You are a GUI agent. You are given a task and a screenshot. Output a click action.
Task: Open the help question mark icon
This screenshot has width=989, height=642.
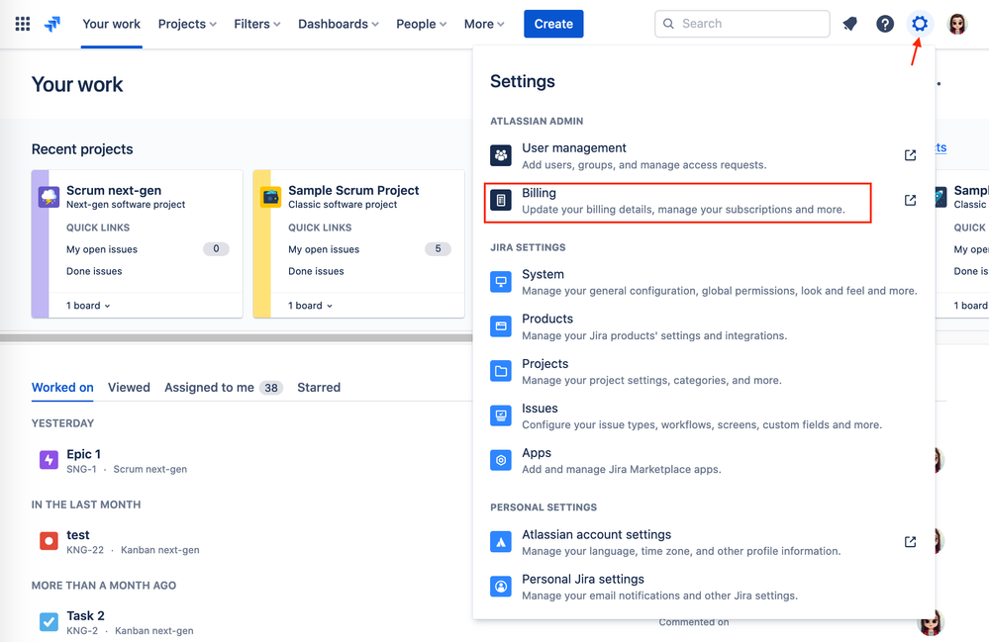885,24
